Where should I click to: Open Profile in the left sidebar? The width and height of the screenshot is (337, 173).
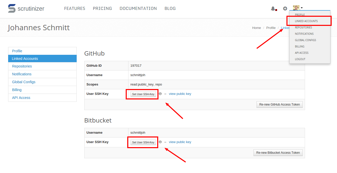click(x=42, y=51)
